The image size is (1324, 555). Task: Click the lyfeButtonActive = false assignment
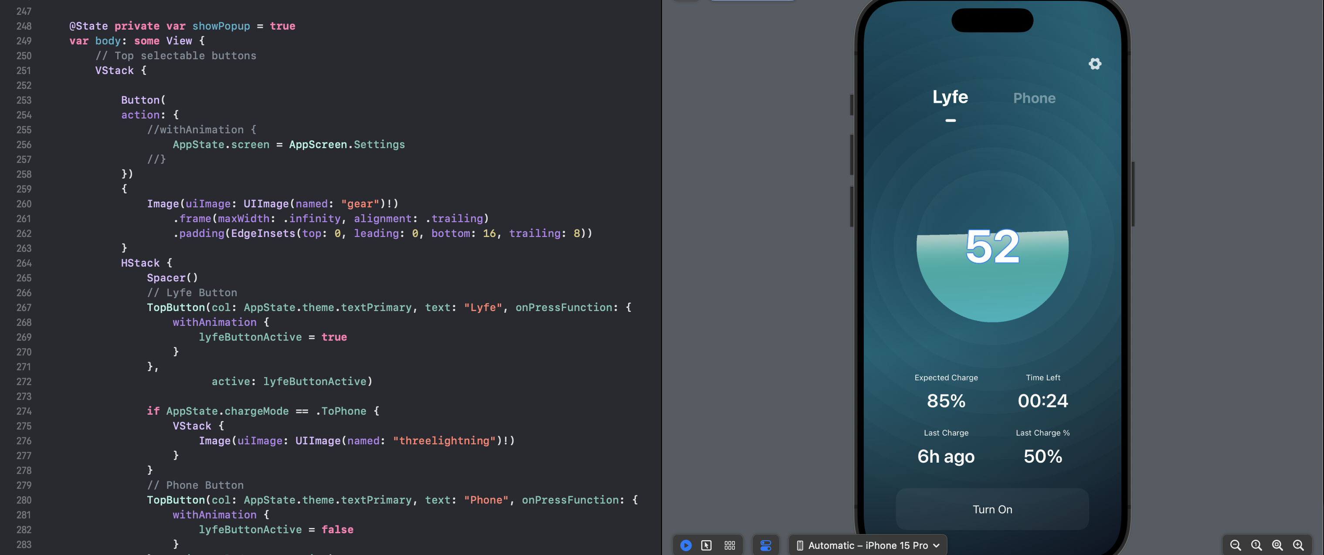pyautogui.click(x=276, y=530)
